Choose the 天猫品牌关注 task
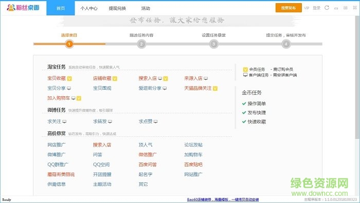The height and width of the screenshot is (203, 360). pos(198,88)
